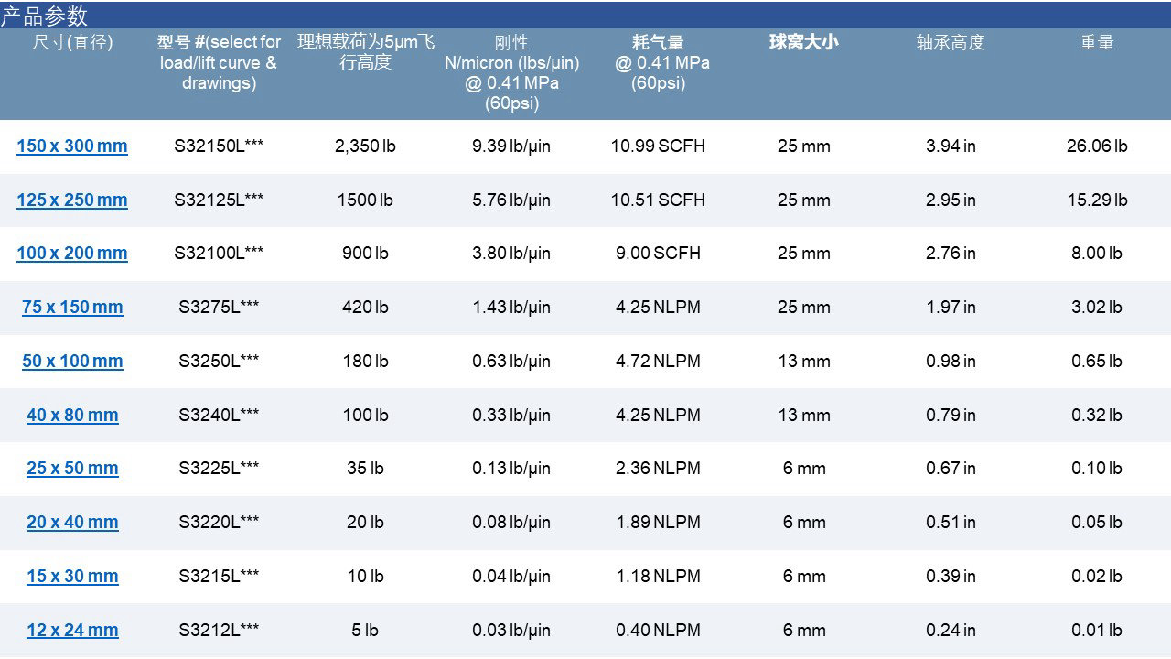This screenshot has width=1171, height=659.
Task: Follow the 15 x 30 mm link
Action: 72,577
